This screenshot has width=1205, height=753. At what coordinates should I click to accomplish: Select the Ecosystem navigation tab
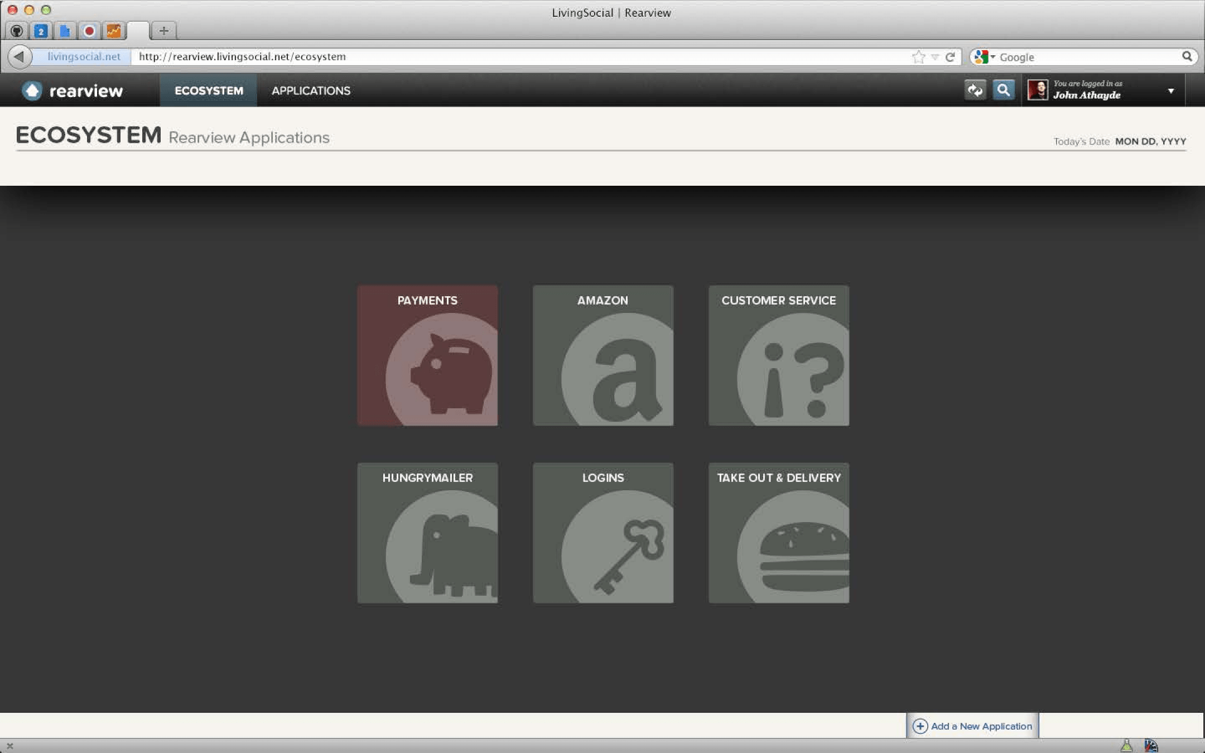click(209, 90)
